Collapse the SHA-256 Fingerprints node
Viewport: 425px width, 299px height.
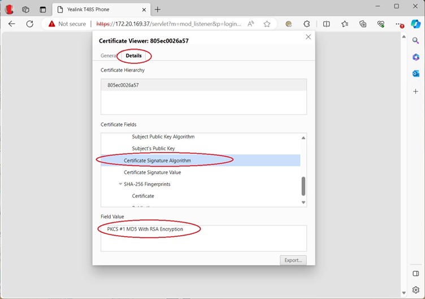(120, 184)
